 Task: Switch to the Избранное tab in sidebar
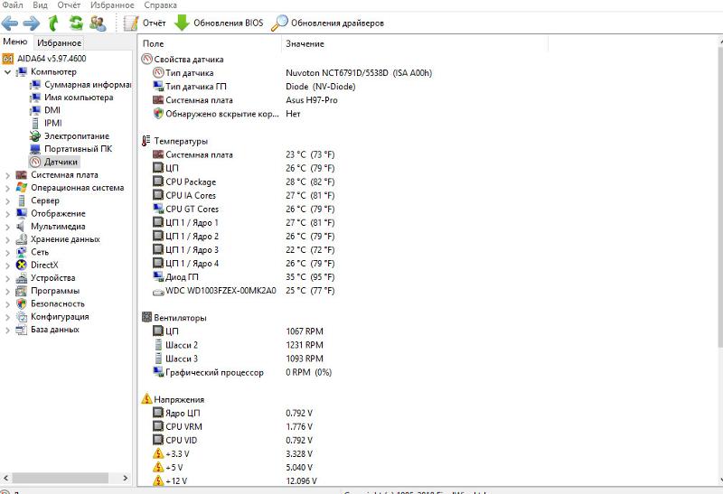coord(60,42)
